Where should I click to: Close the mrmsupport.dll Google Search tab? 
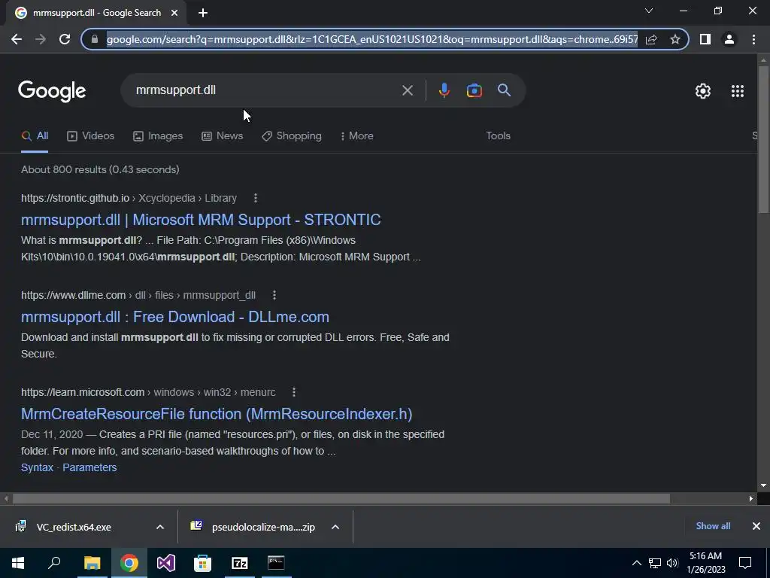tap(174, 13)
